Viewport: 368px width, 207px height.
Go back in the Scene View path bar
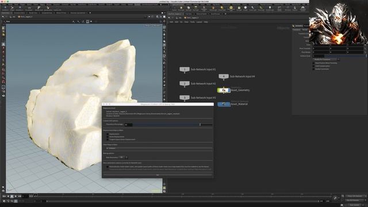[x=3, y=17]
